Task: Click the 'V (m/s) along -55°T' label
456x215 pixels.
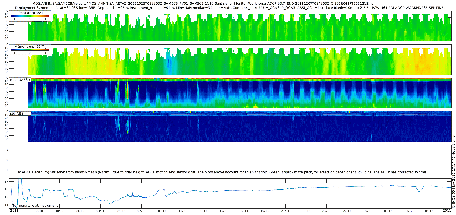Action: tap(29, 47)
